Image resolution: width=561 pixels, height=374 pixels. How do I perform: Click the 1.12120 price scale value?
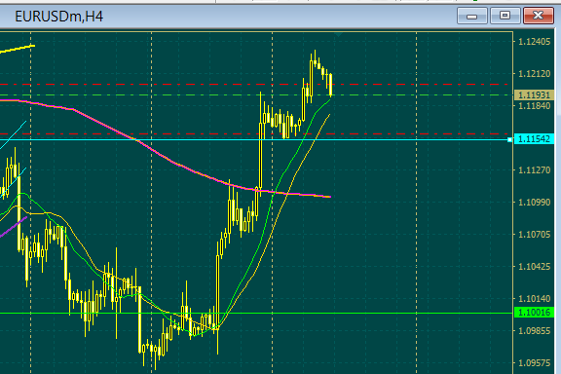[534, 74]
